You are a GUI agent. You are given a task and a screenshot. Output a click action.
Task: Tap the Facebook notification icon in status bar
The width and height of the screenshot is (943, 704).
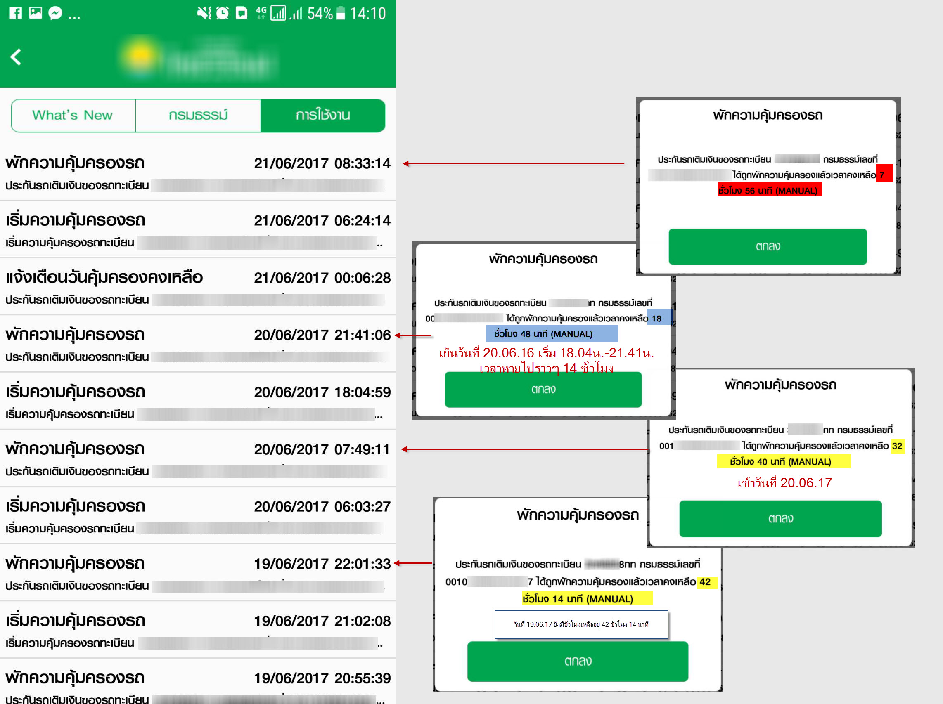coord(16,13)
